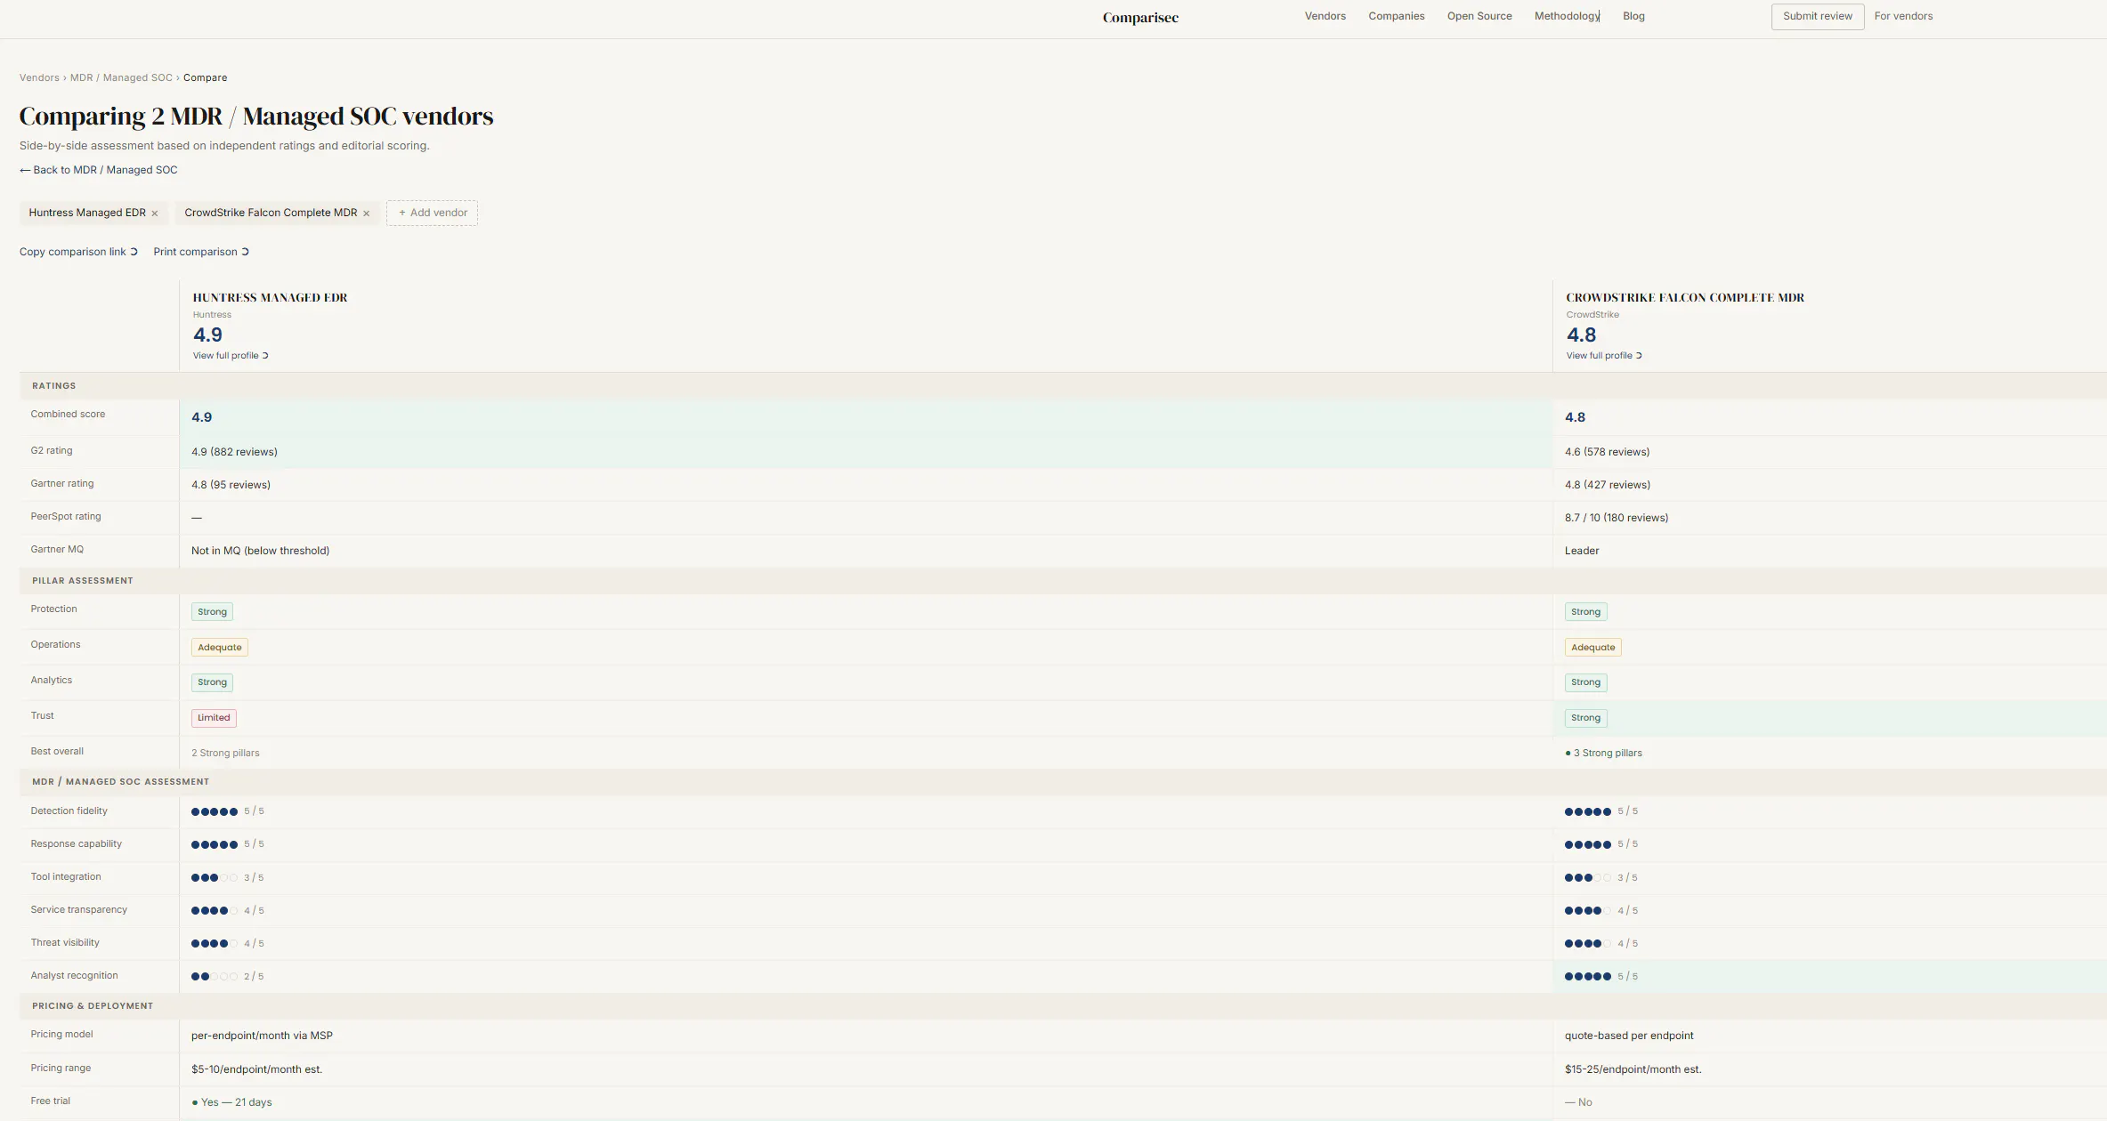2107x1121 pixels.
Task: Click Print comparison link
Action: pos(201,252)
